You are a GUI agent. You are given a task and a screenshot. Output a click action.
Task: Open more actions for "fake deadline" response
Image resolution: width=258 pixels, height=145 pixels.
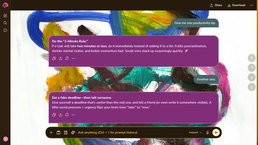point(73,115)
